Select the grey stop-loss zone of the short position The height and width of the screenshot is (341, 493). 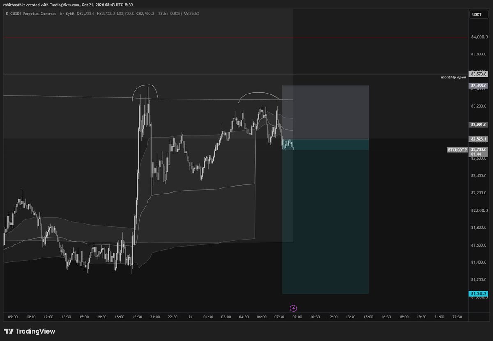pyautogui.click(x=325, y=113)
